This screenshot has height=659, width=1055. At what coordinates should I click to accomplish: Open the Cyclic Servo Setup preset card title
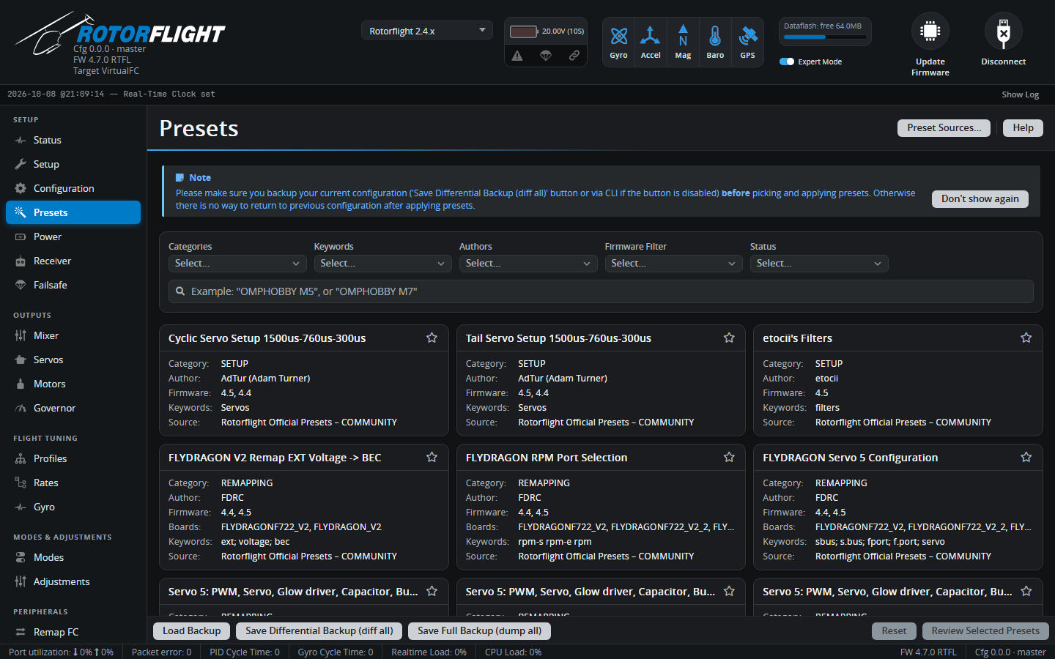point(267,338)
